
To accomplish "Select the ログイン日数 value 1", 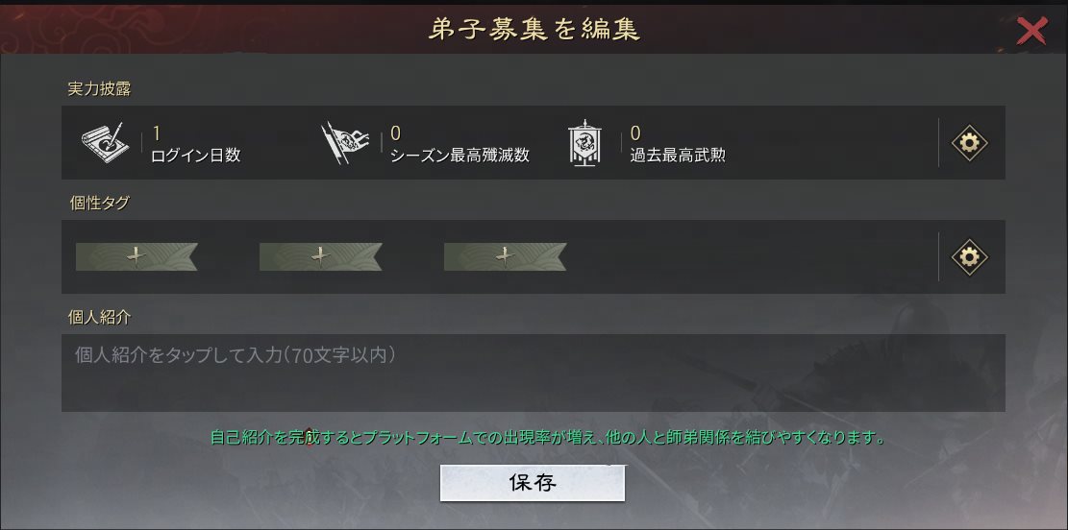I will [x=156, y=133].
